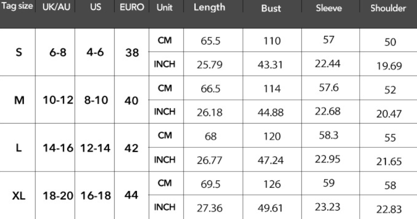
Task: Click the Length column header
Action: [x=209, y=8]
